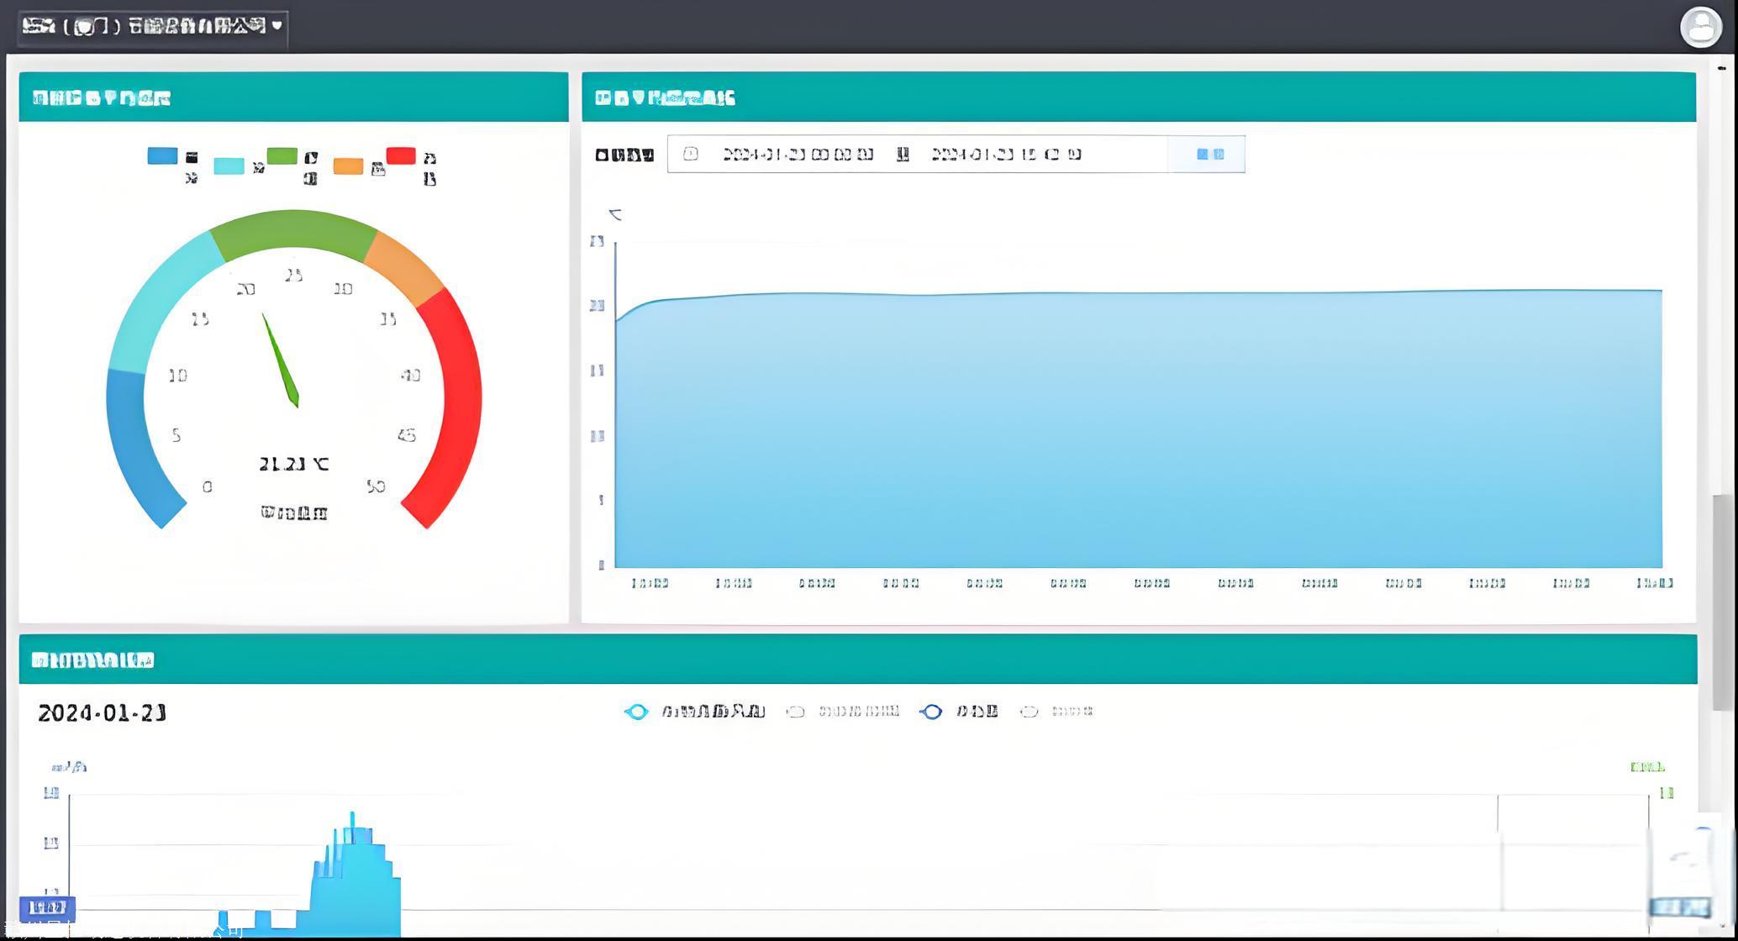
Task: Open the user avatar profile menu
Action: (1700, 27)
